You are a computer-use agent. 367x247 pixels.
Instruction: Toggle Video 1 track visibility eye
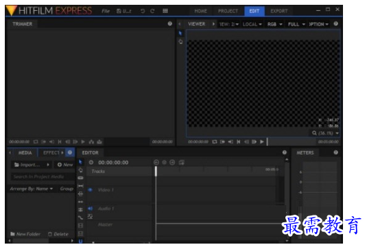pyautogui.click(x=90, y=190)
